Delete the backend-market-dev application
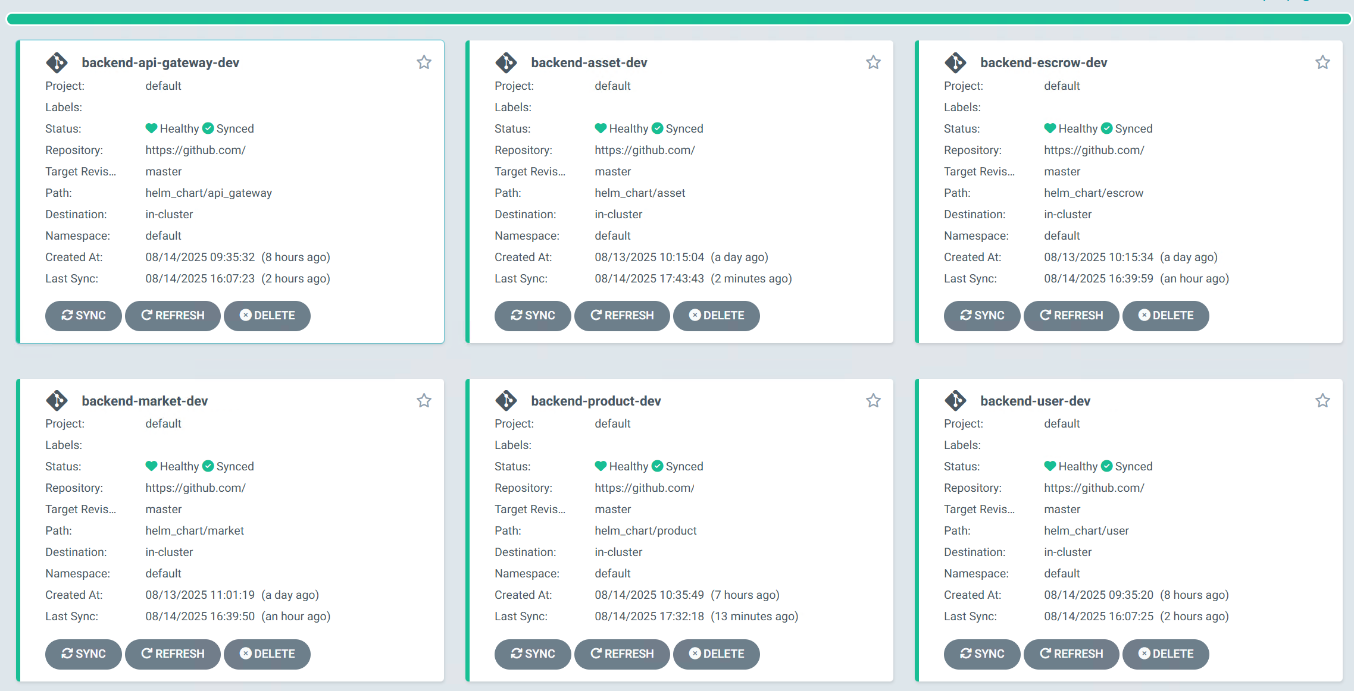Screen dimensions: 1354x691 coord(267,654)
